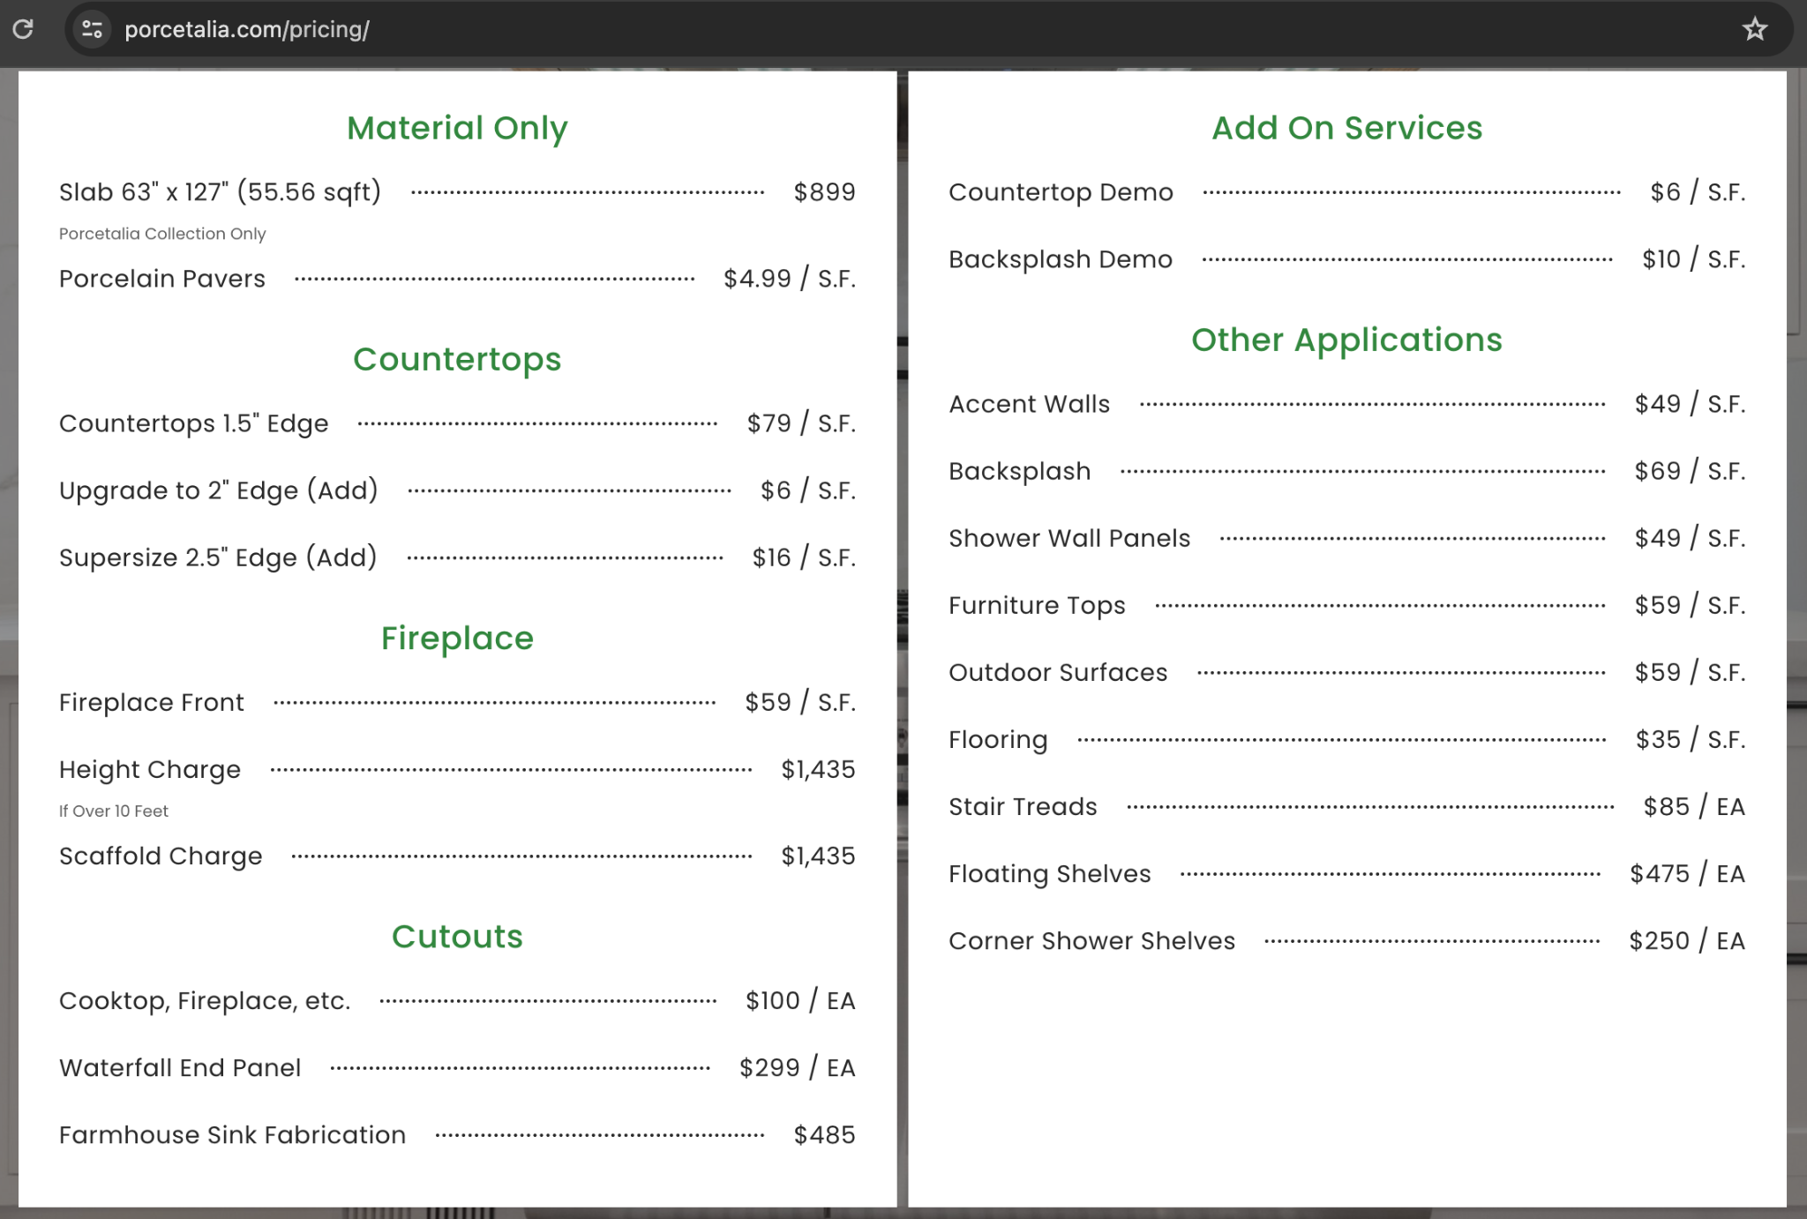Click the Stair Treads item

(1023, 806)
